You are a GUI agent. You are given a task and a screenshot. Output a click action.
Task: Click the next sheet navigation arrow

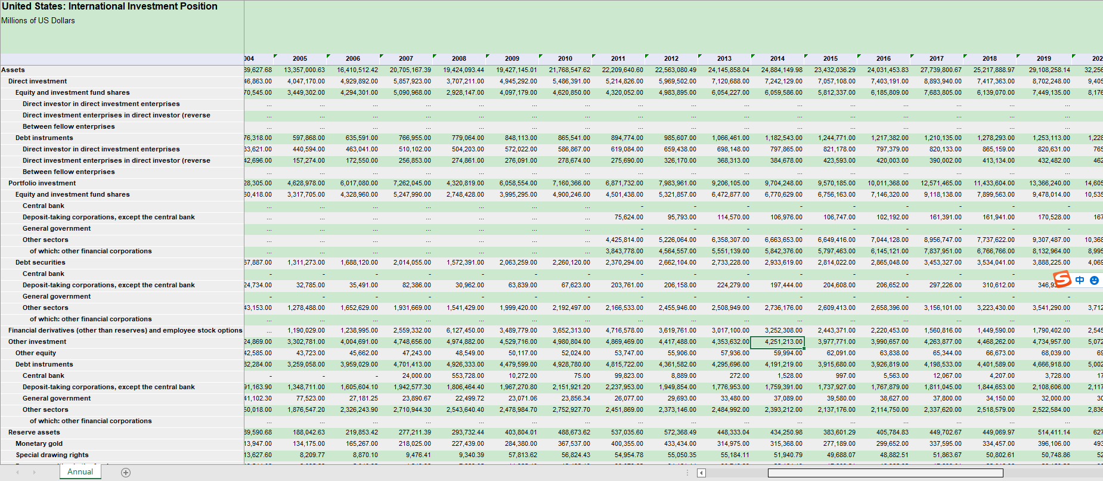(35, 473)
